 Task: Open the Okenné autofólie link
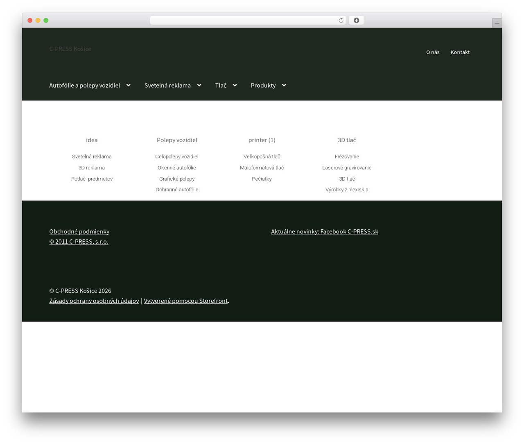click(x=177, y=168)
